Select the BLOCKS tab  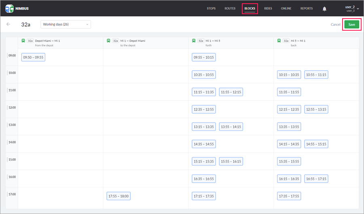point(250,8)
